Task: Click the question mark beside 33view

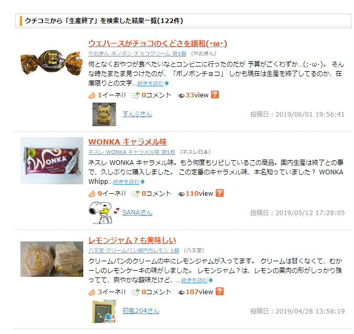Action: pyautogui.click(x=215, y=95)
